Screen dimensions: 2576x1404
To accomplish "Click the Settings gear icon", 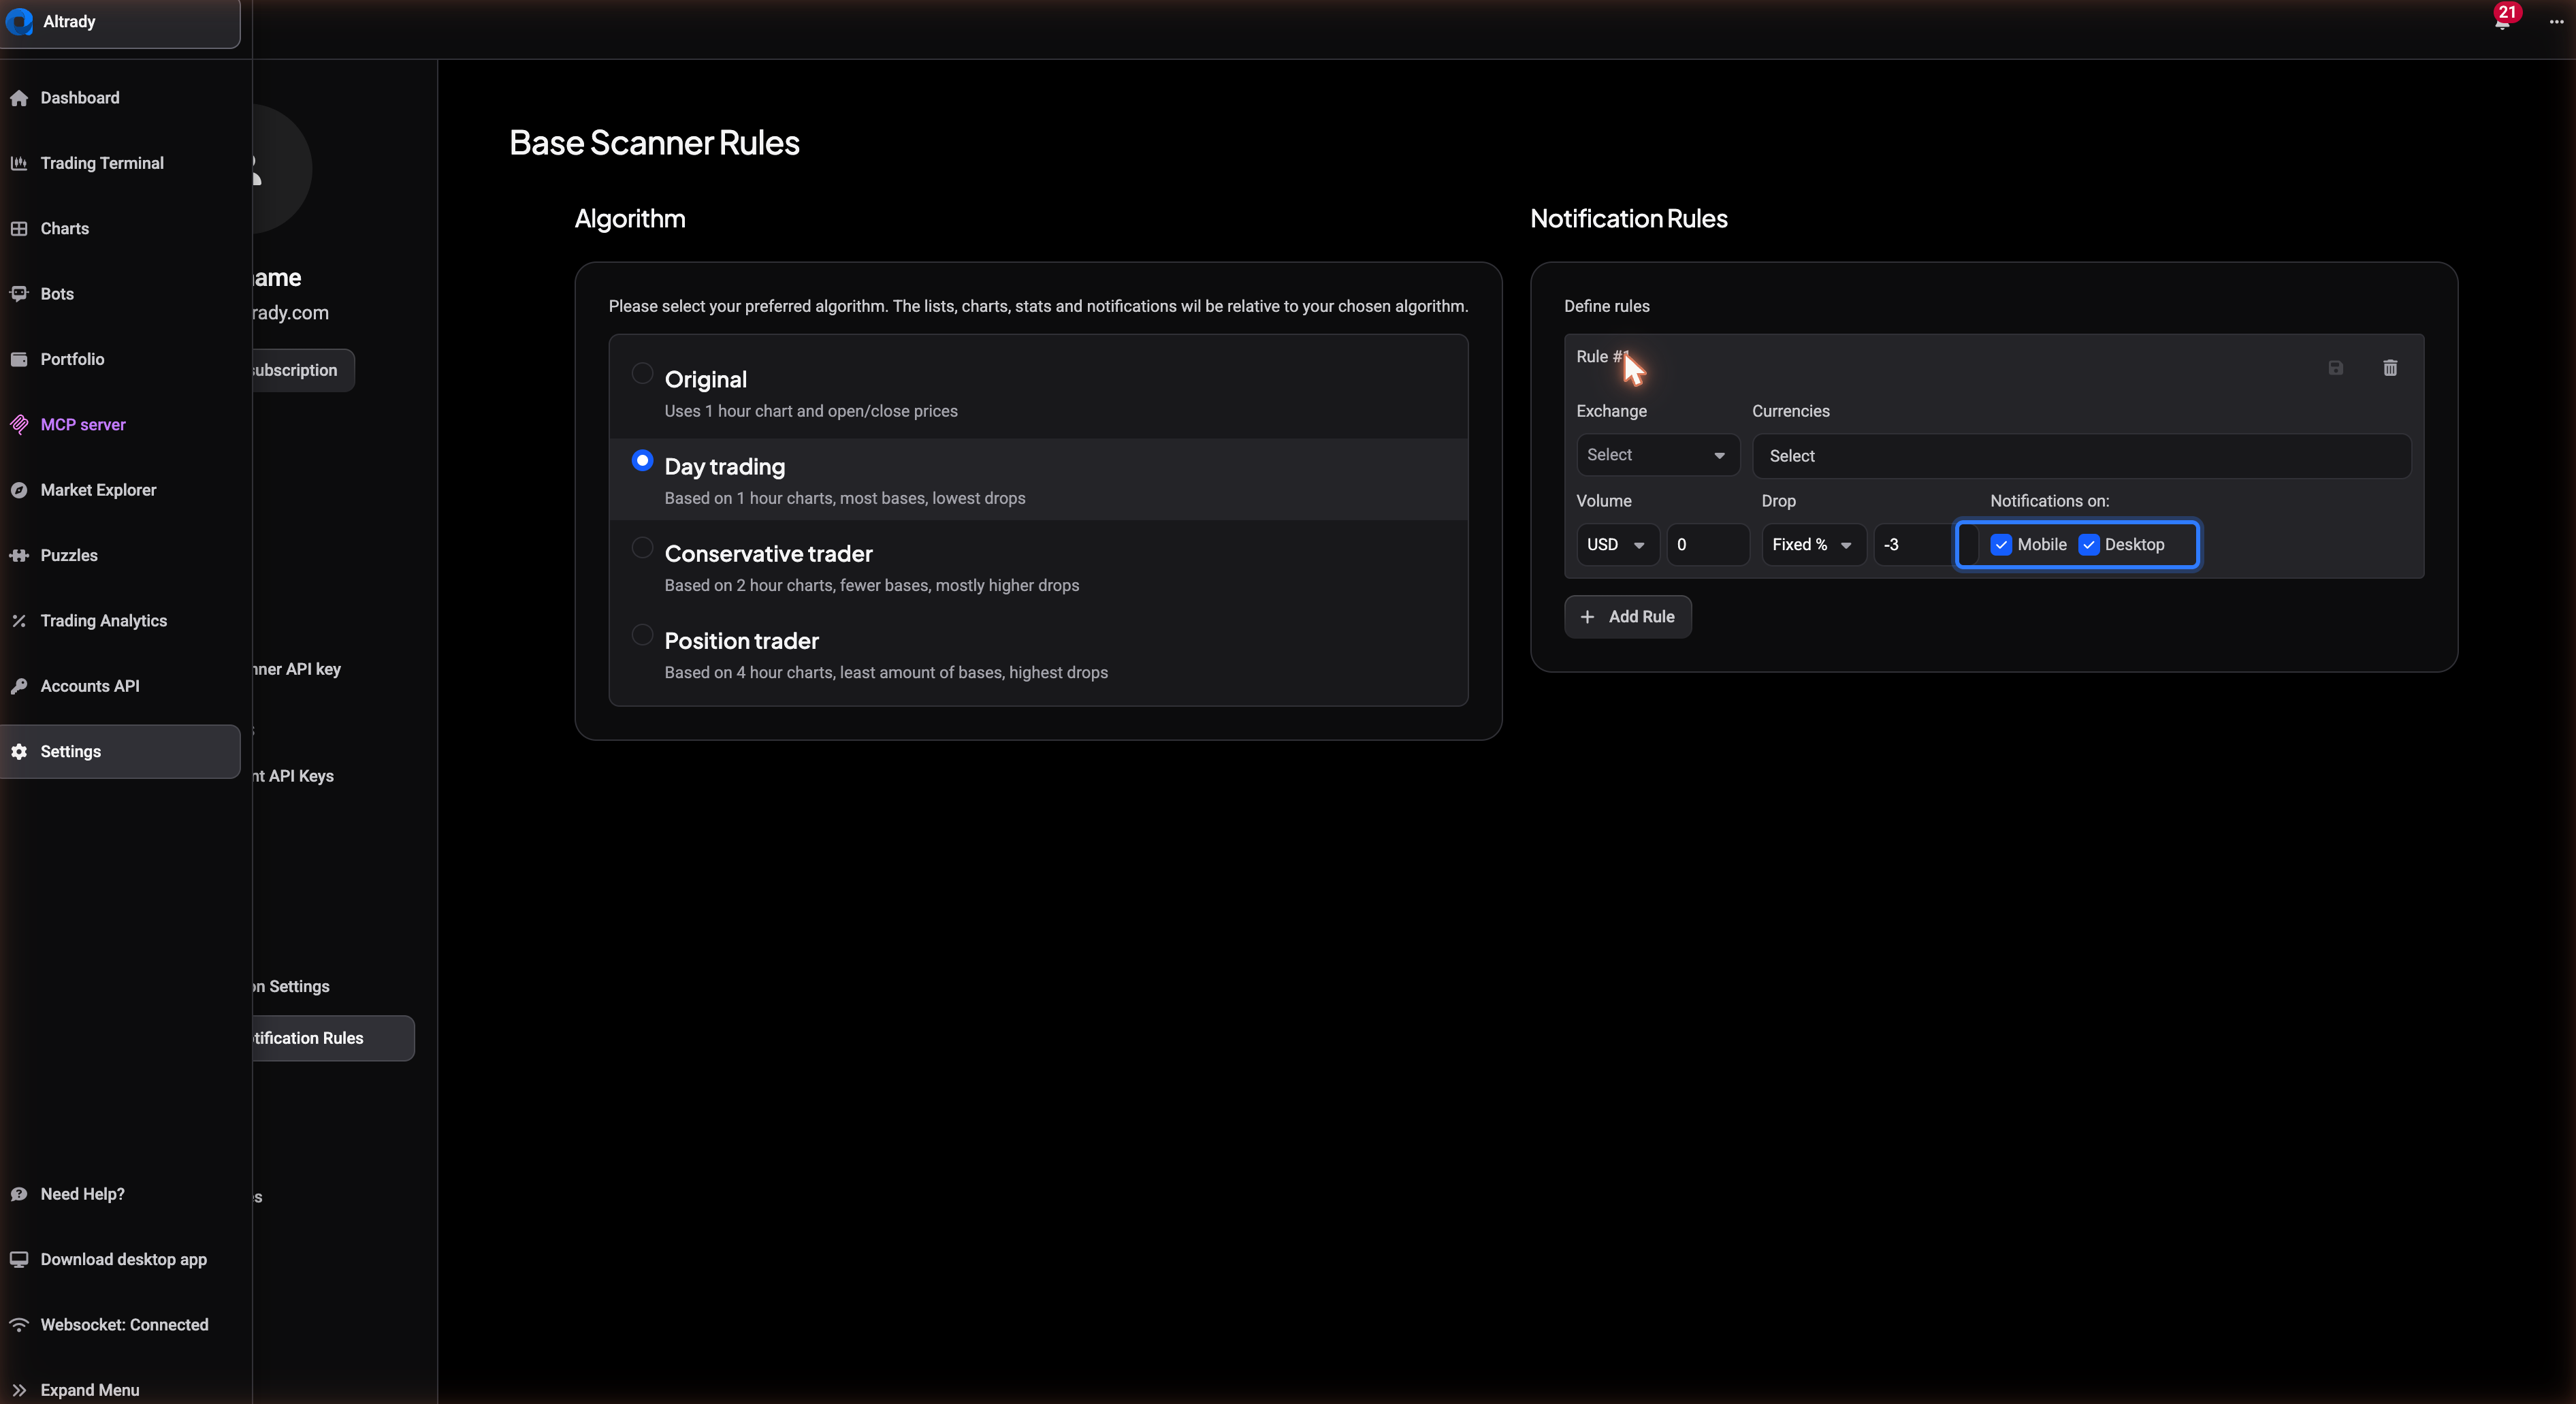I will 19,751.
